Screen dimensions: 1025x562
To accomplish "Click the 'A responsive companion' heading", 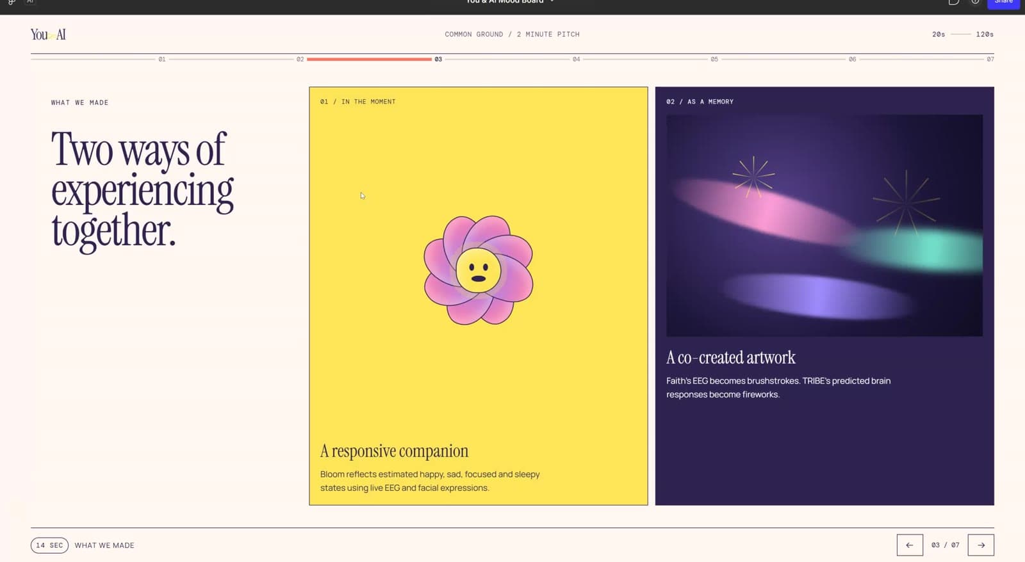I will [394, 451].
